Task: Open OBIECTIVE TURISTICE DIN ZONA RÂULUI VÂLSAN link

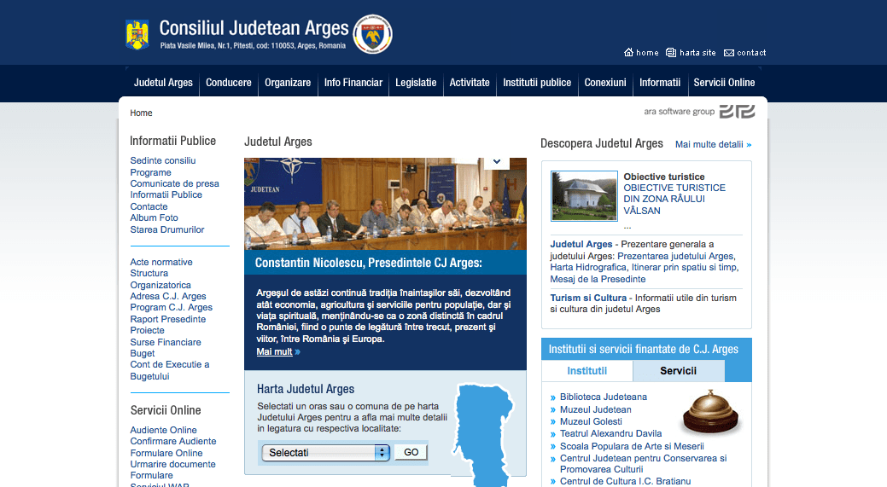Action: click(674, 199)
